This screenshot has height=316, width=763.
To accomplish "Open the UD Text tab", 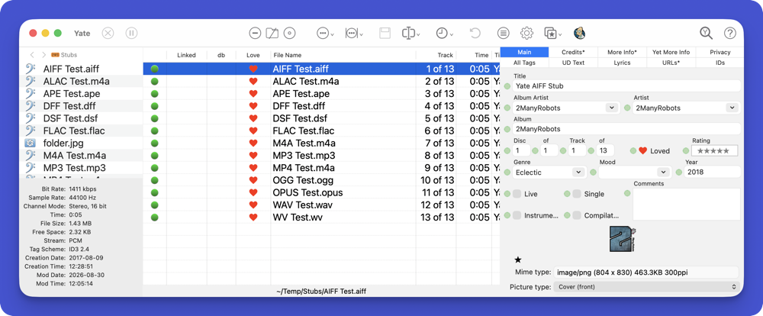I will pos(573,63).
